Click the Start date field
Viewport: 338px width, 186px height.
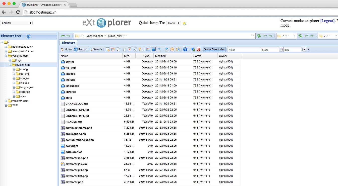coord(270,49)
